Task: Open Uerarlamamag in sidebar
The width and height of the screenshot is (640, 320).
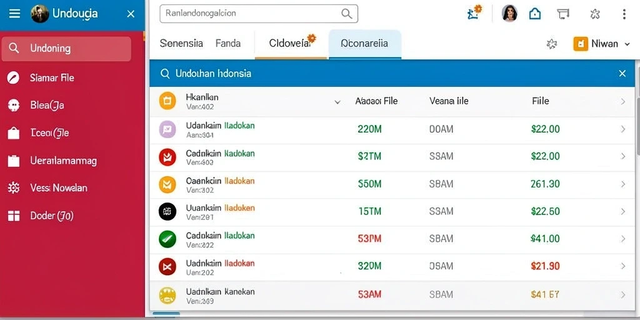Action: click(x=63, y=161)
